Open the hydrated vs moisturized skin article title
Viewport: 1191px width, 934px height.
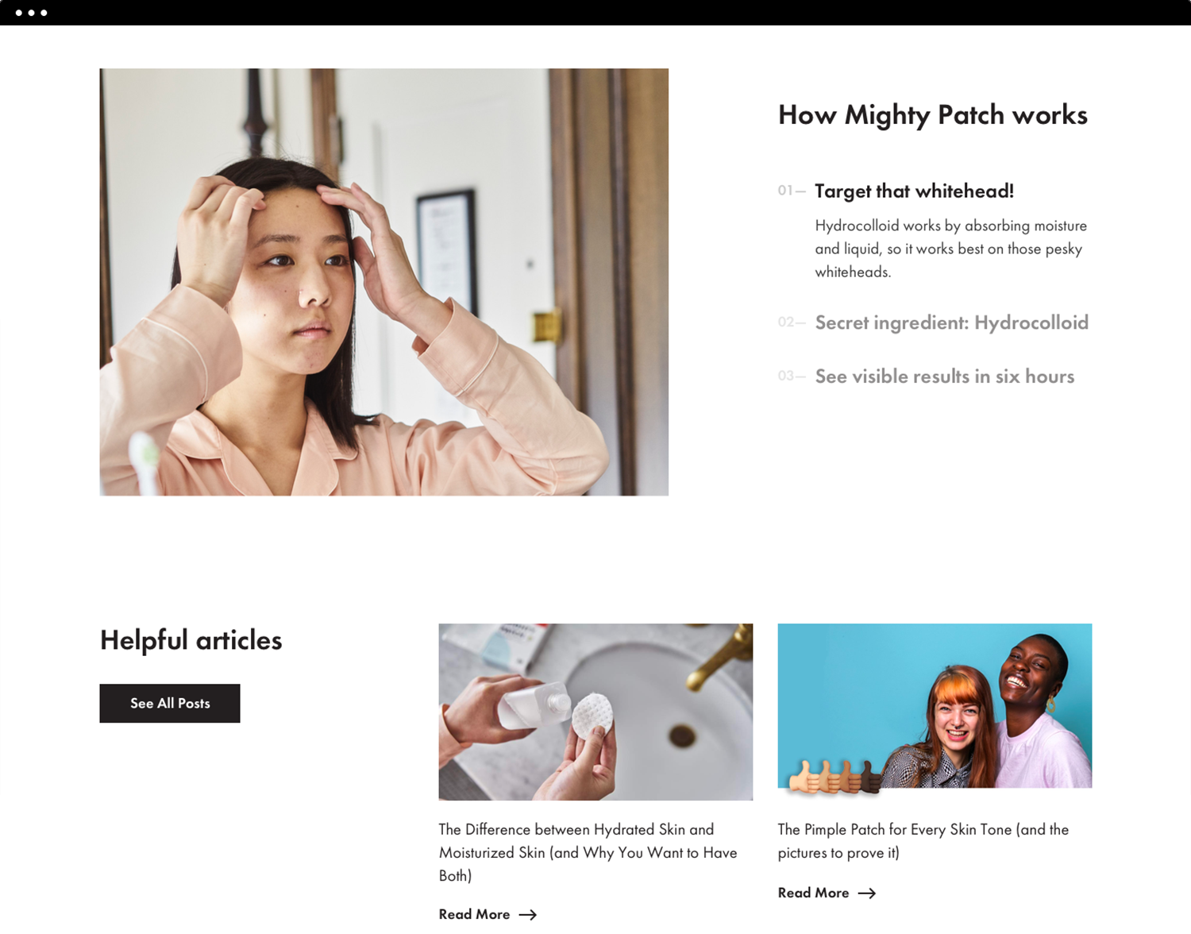click(x=588, y=852)
